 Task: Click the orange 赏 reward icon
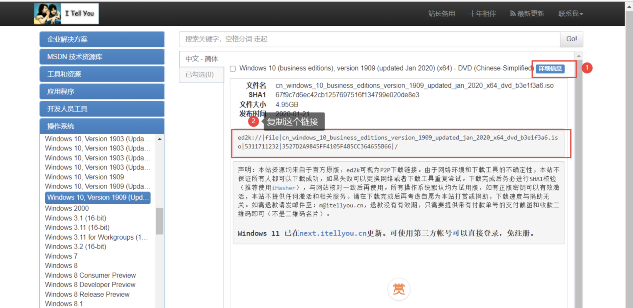(x=399, y=289)
